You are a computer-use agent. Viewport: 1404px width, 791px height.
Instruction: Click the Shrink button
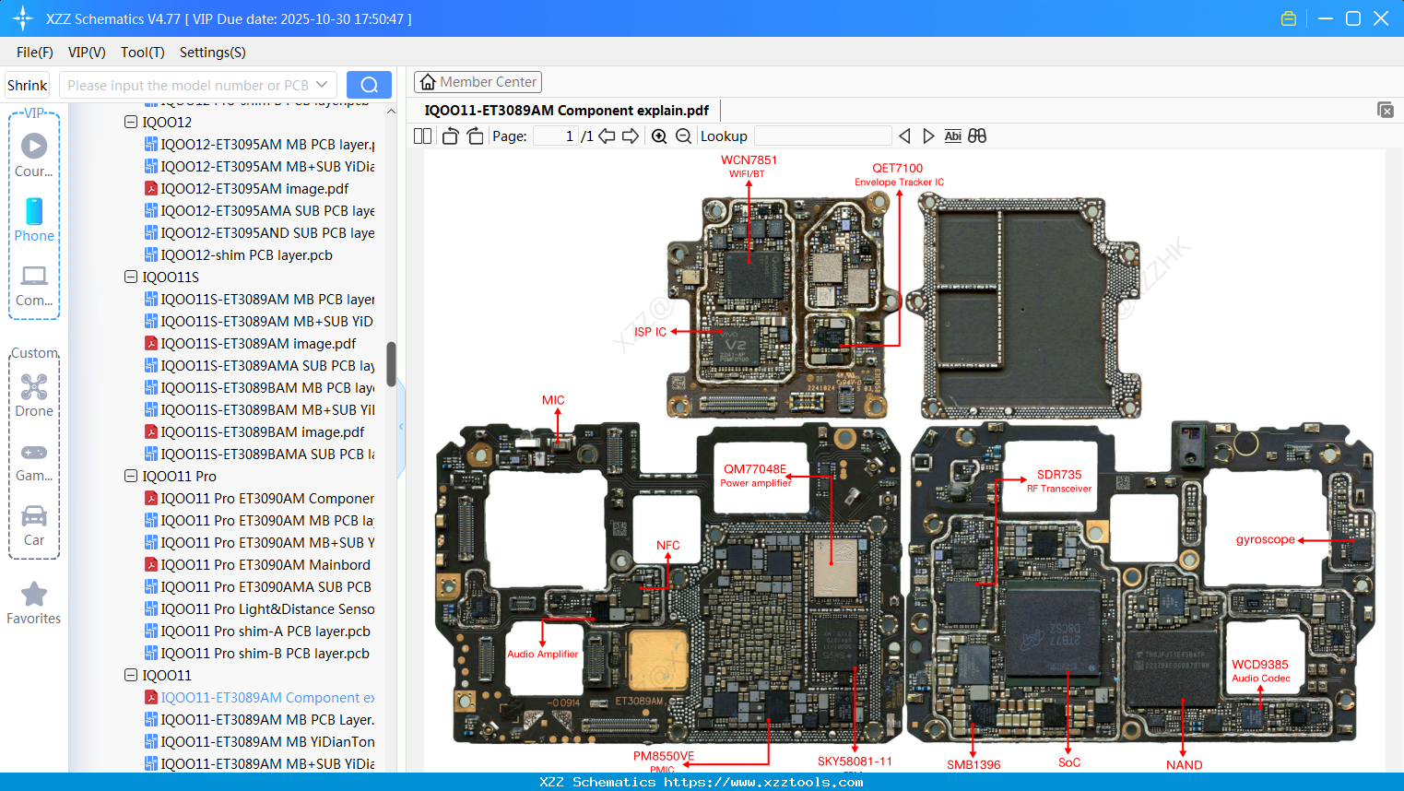[x=27, y=84]
